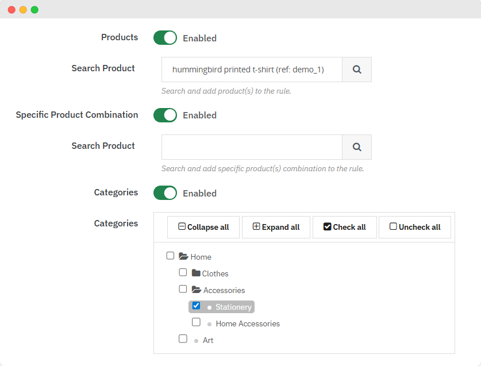Click the search icon for product combination field

point(357,147)
